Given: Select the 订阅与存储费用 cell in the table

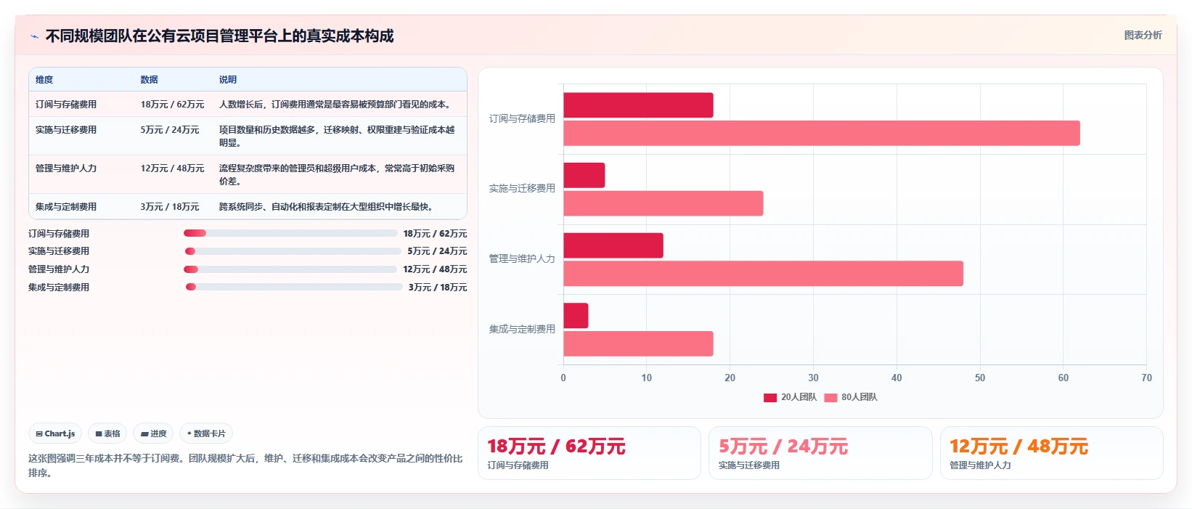Looking at the screenshot, I should (66, 105).
